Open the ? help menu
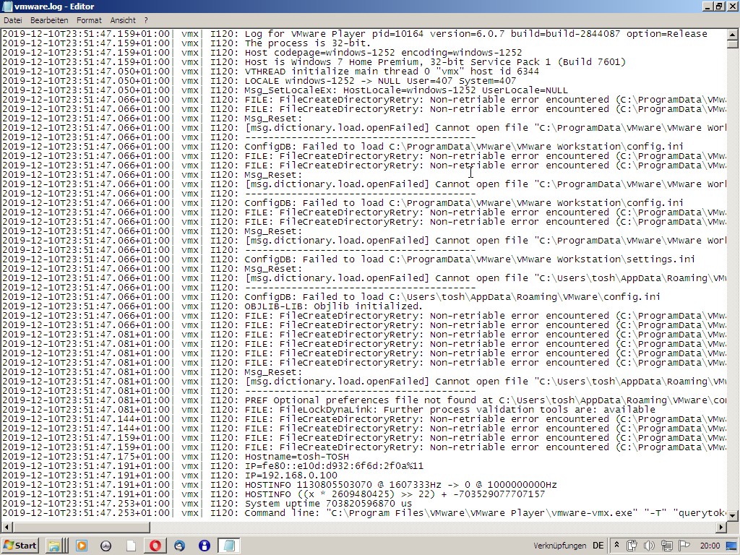This screenshot has height=555, width=740. coord(146,20)
